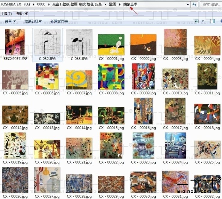
Task: Select thumbnail CX - 00019.jpg
Action: (x=15, y=146)
